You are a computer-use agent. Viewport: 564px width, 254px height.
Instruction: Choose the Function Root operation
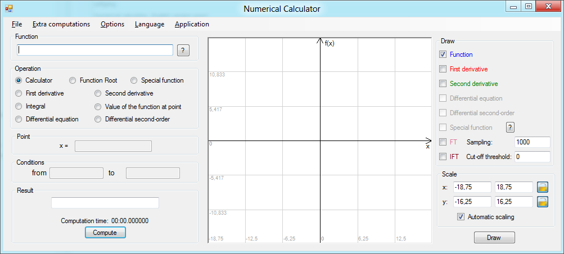(73, 80)
